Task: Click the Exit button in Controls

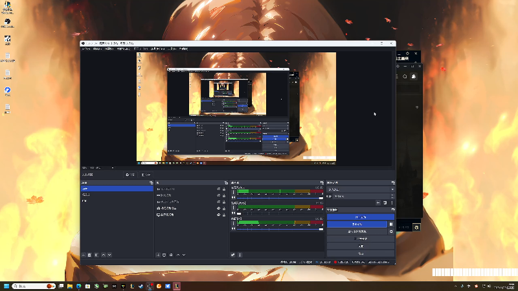Action: [361, 253]
